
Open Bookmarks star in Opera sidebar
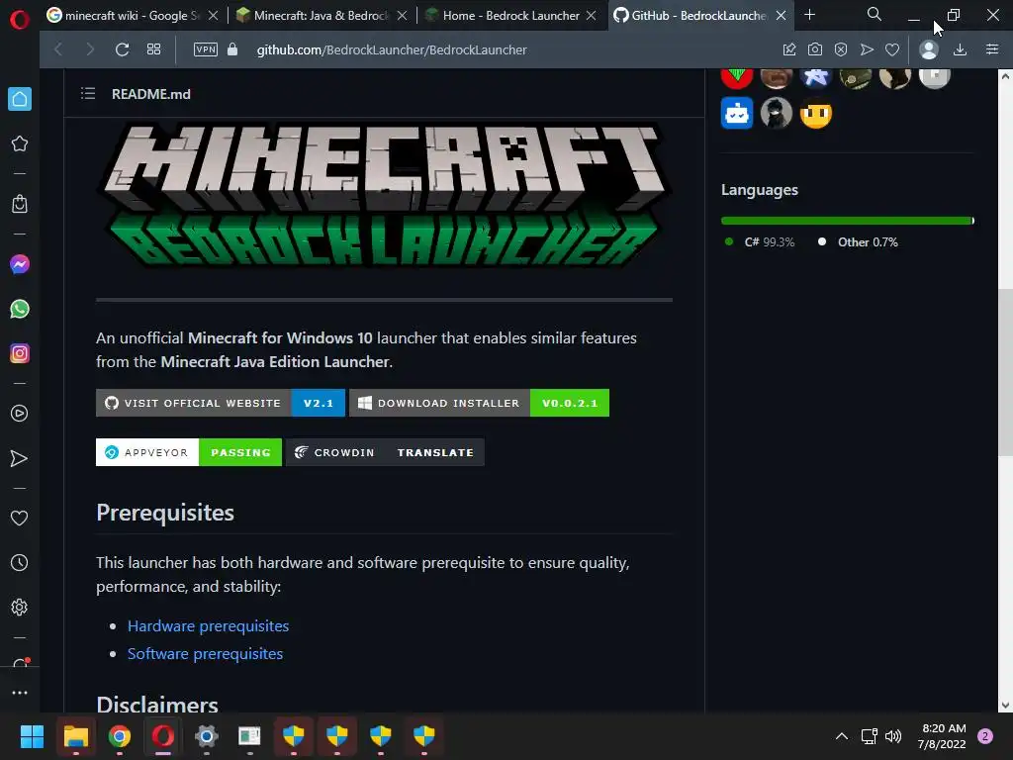pyautogui.click(x=20, y=143)
